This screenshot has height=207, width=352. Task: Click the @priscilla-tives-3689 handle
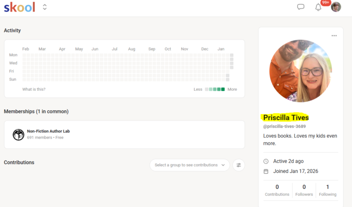pyautogui.click(x=285, y=127)
